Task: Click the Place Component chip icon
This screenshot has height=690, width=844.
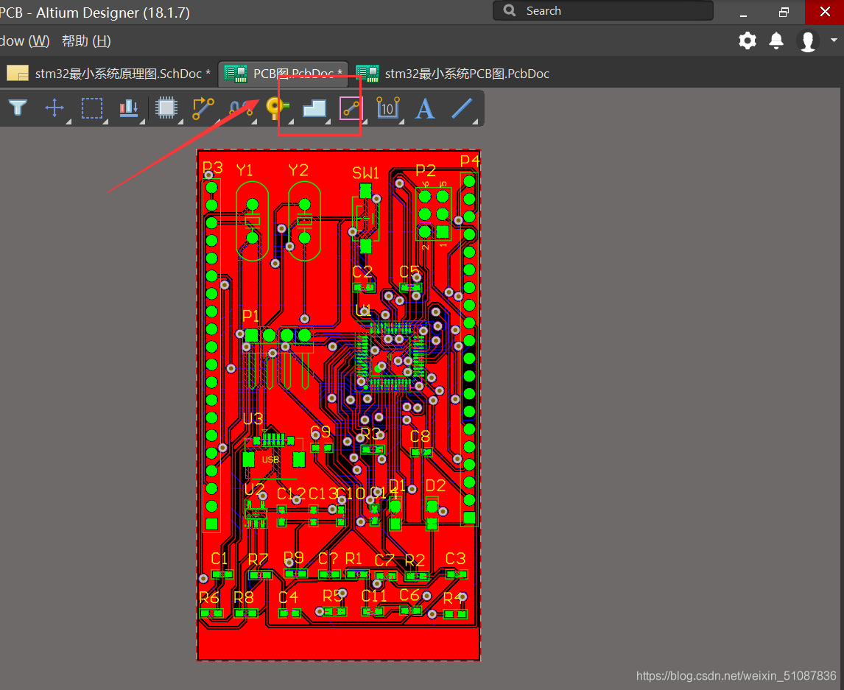Action: (x=166, y=108)
